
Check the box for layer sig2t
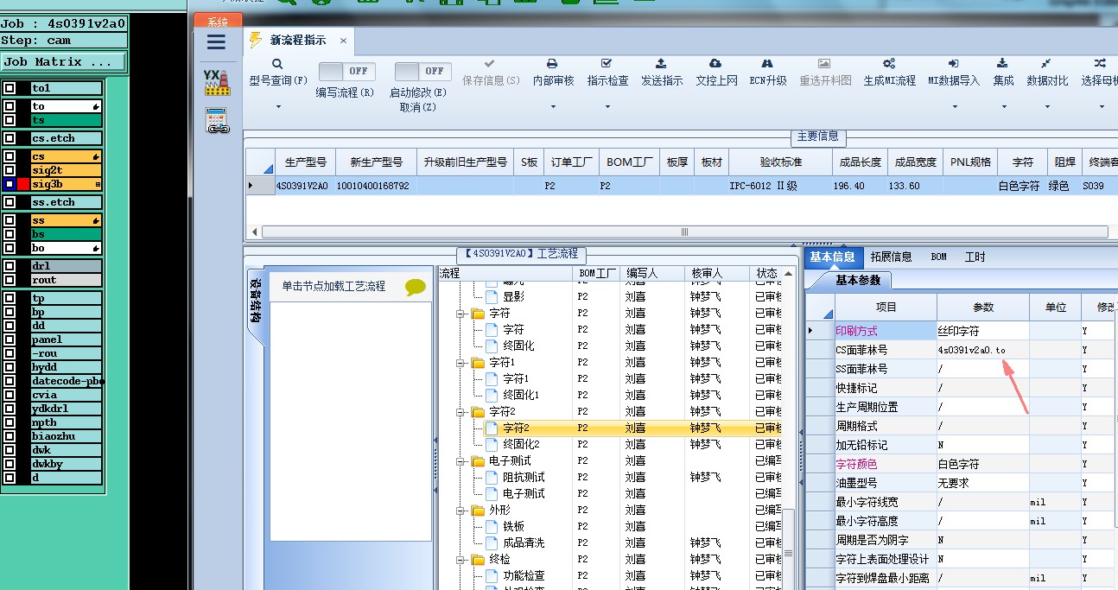click(10, 170)
